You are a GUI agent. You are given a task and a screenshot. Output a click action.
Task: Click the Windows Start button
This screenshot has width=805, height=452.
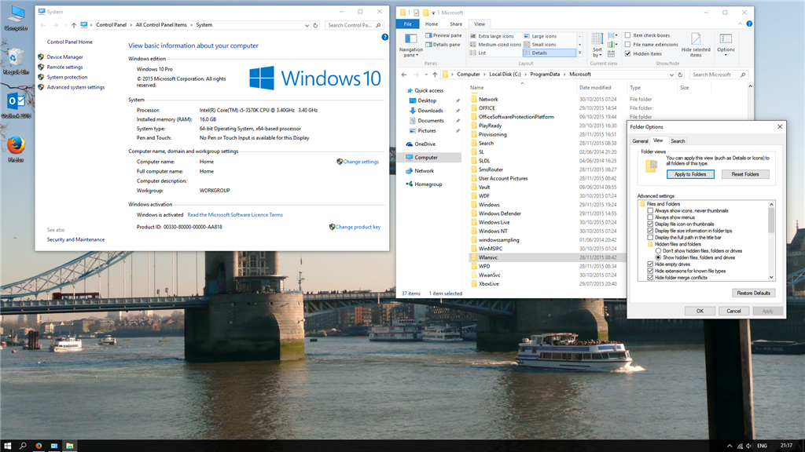pos(8,446)
